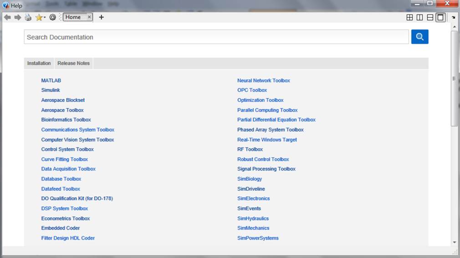Open the SimEvents link
Image resolution: width=460 pixels, height=258 pixels.
coord(249,208)
